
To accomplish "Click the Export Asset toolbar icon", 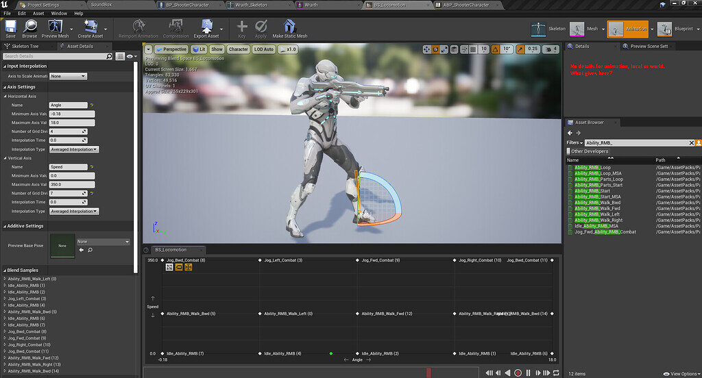I will [206, 29].
